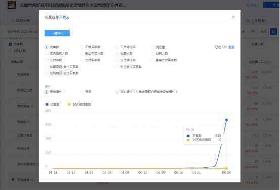Toggle the blue 访客数 legend series
The width and height of the screenshot is (280, 190).
(53, 104)
